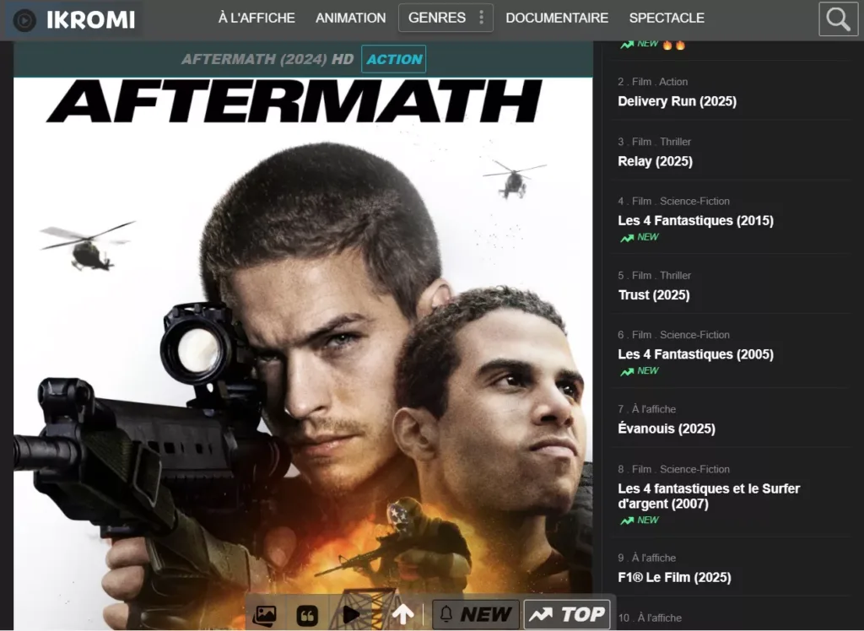Select the ACTION genre tag
Image resolution: width=864 pixels, height=631 pixels.
pos(393,59)
